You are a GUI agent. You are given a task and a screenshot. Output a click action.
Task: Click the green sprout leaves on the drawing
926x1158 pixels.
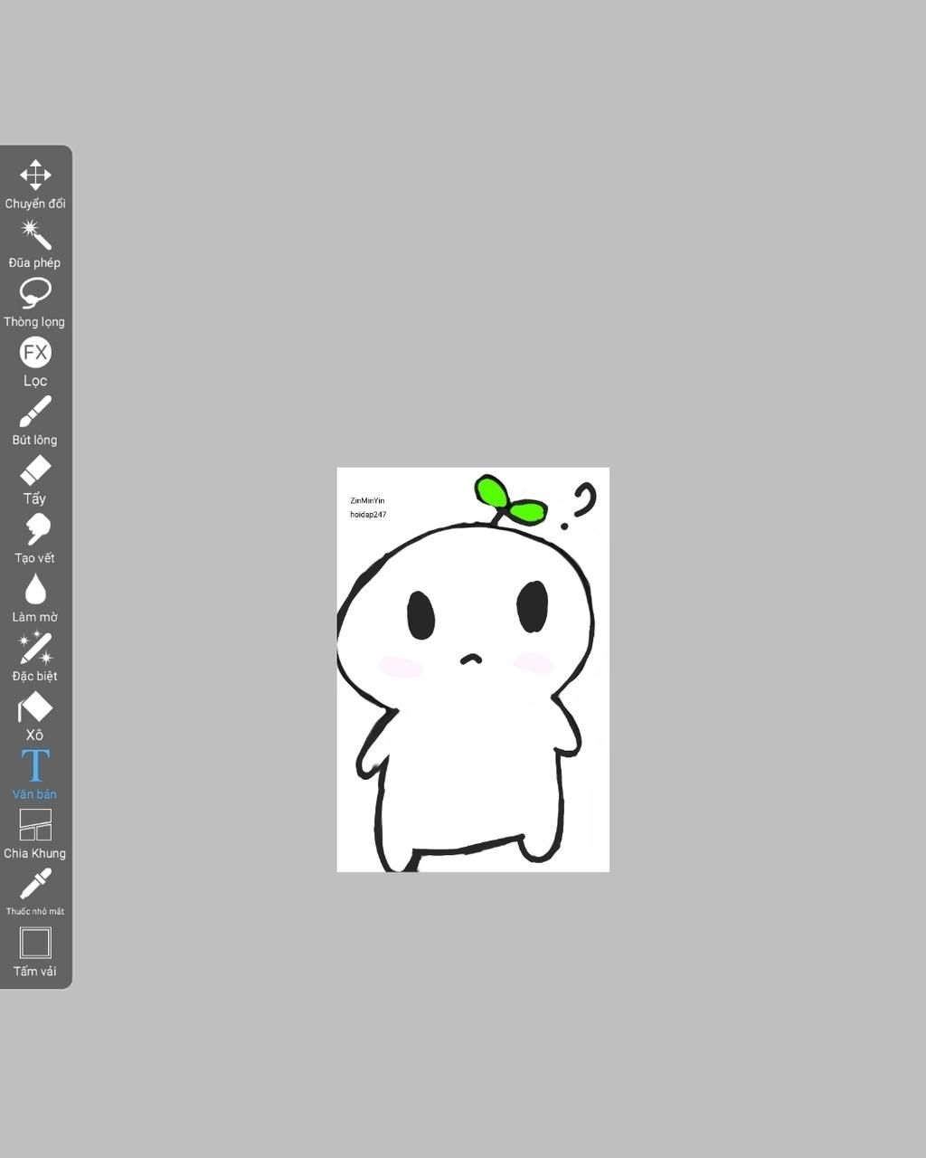(510, 501)
